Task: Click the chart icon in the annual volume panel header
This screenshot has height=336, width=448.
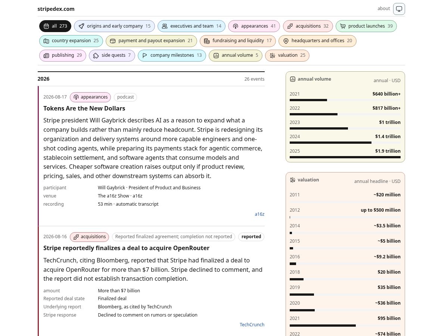Action: pos(293,79)
